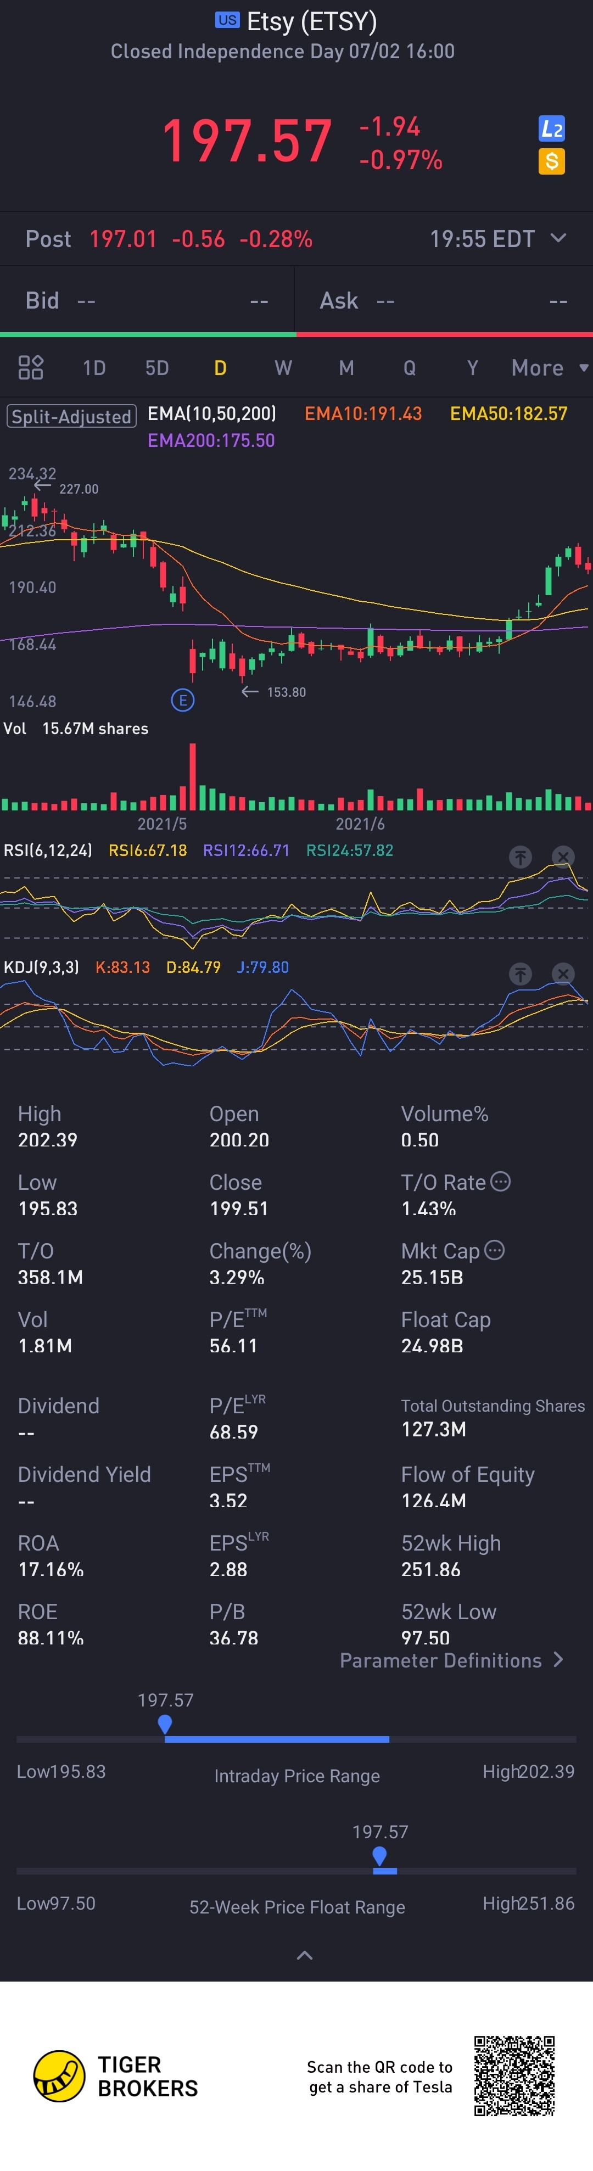Viewport: 593px width, 2171px height.
Task: Tap the 52-week price range marker
Action: (380, 1856)
